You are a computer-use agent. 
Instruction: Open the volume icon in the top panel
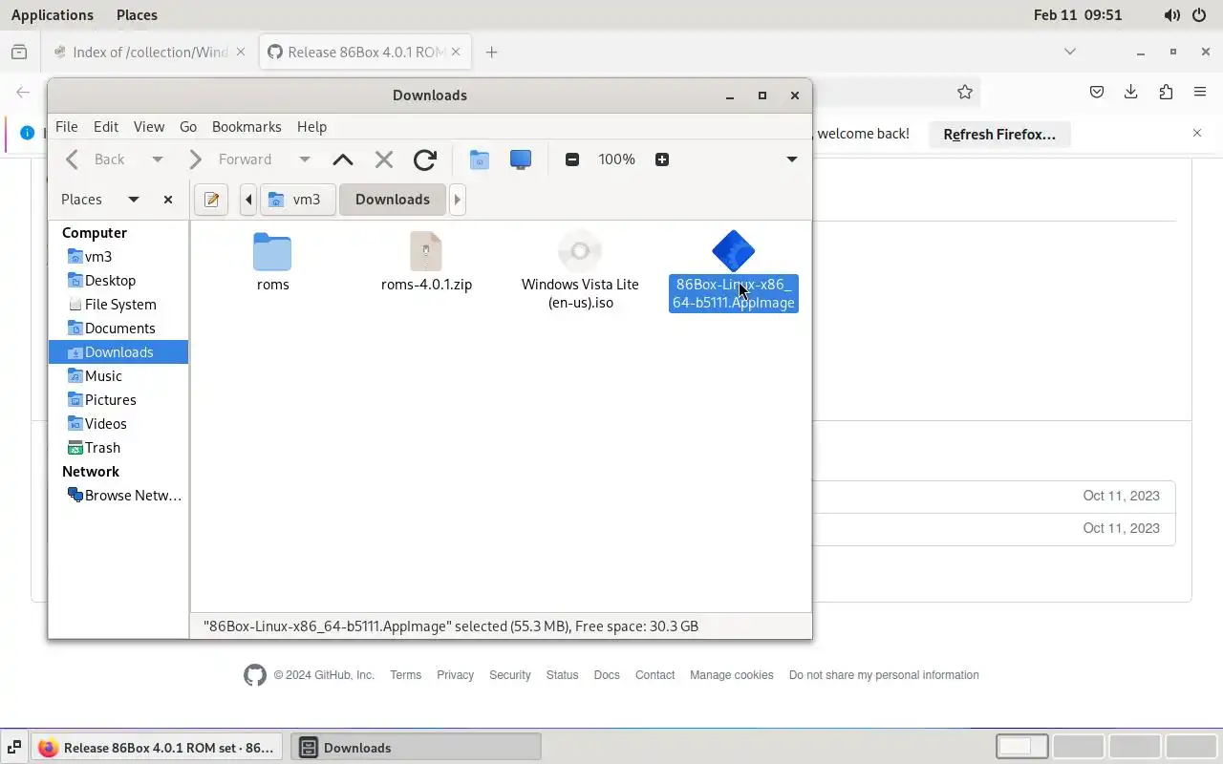1171,14
